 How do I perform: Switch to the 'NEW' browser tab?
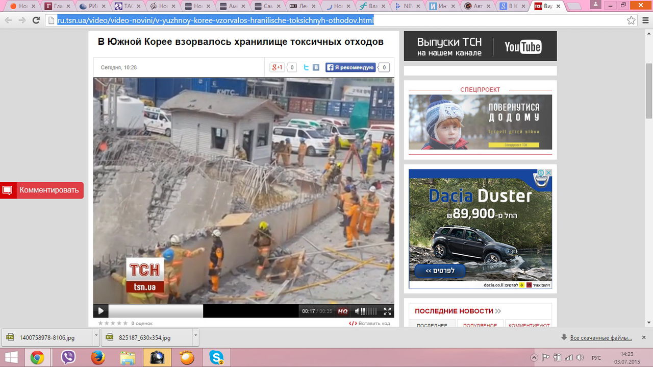[408, 6]
